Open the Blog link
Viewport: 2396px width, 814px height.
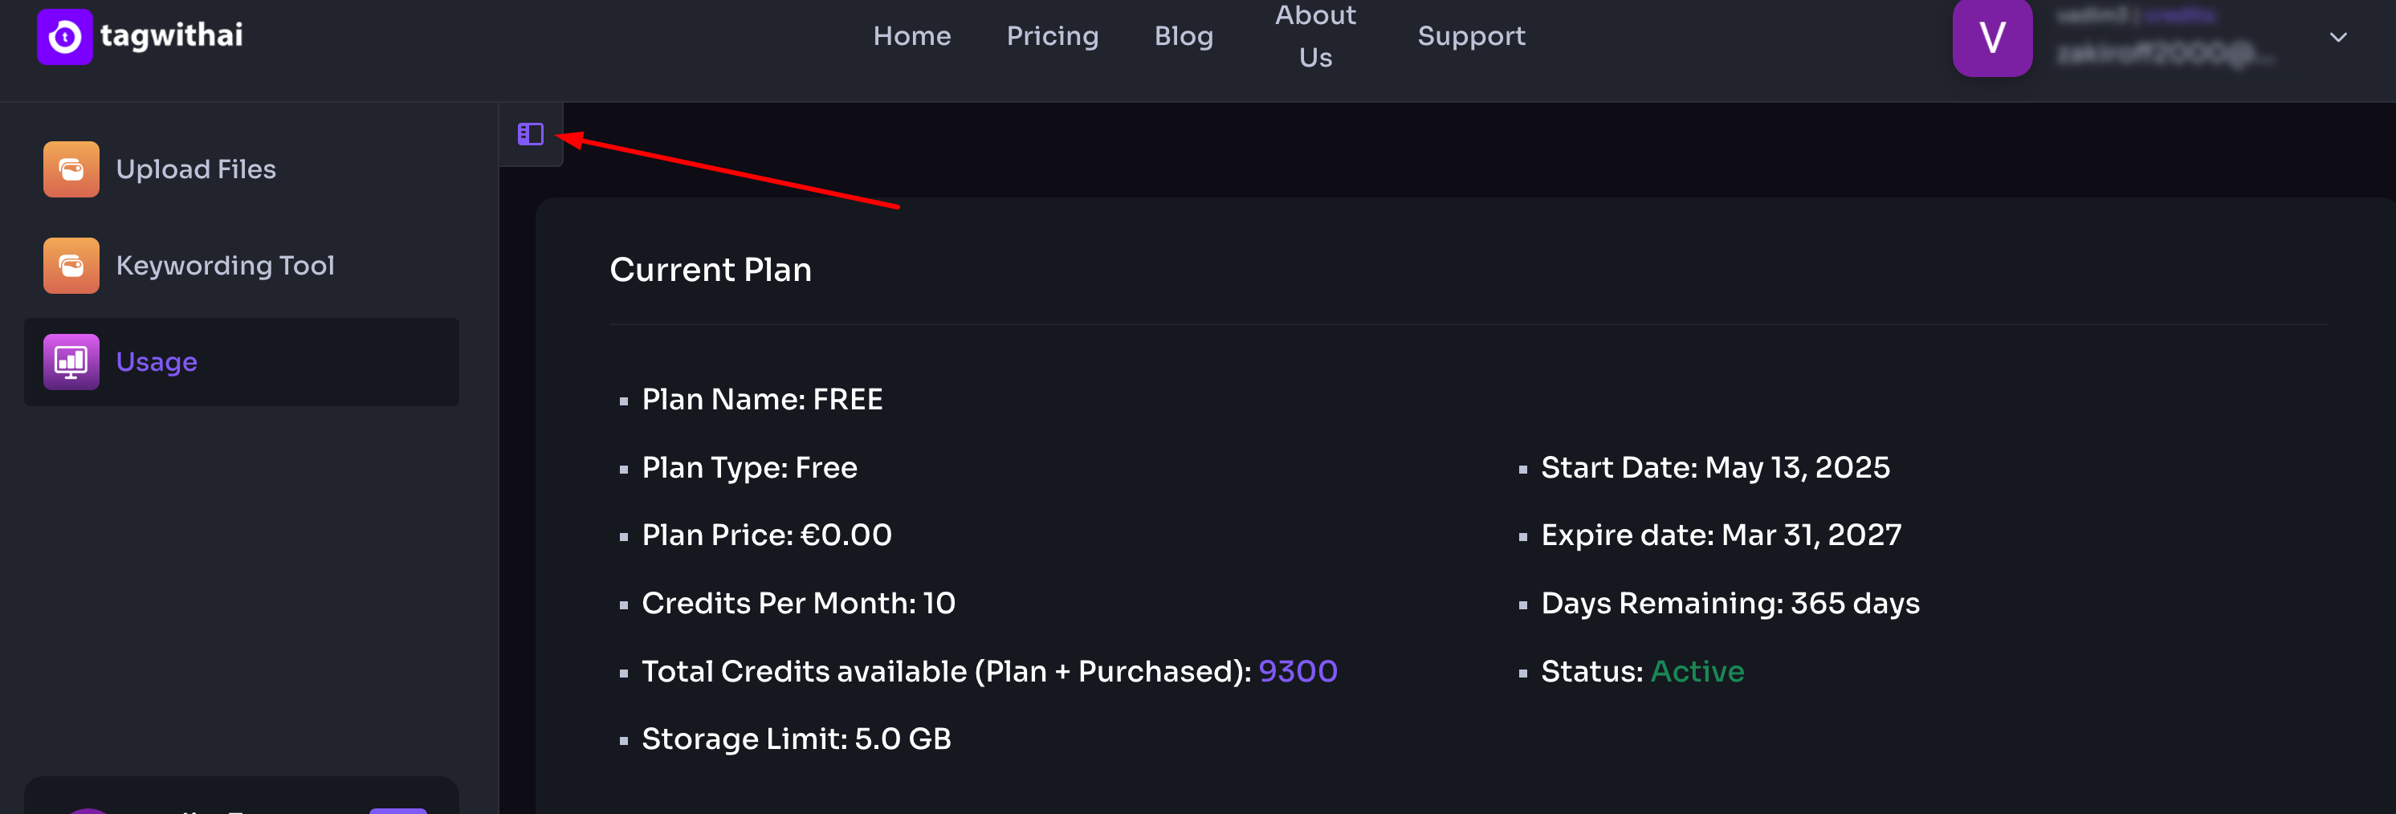coord(1183,36)
